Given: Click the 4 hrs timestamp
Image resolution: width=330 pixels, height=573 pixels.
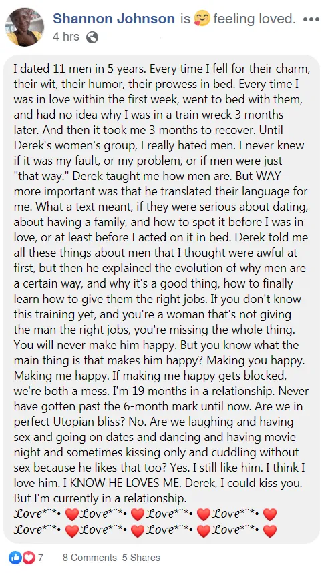Looking at the screenshot, I should [x=66, y=37].
